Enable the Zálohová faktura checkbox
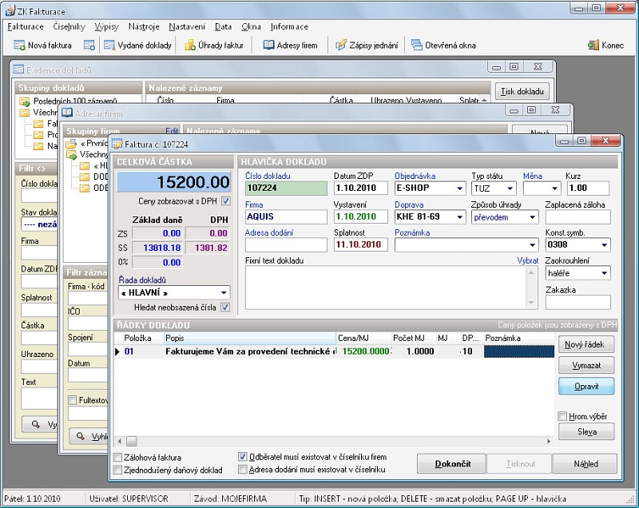The image size is (639, 508). point(117,457)
